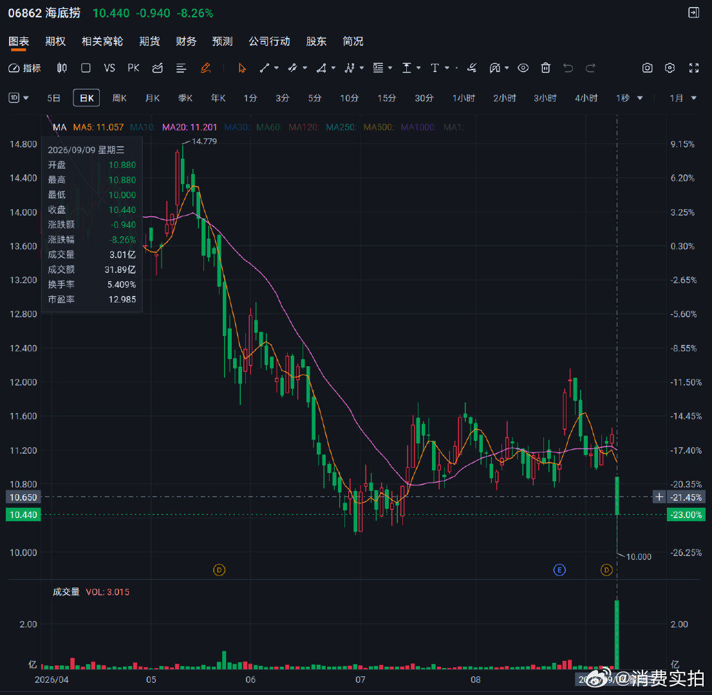Toggle the orange drawing pencil tool
The image size is (712, 695).
click(206, 68)
